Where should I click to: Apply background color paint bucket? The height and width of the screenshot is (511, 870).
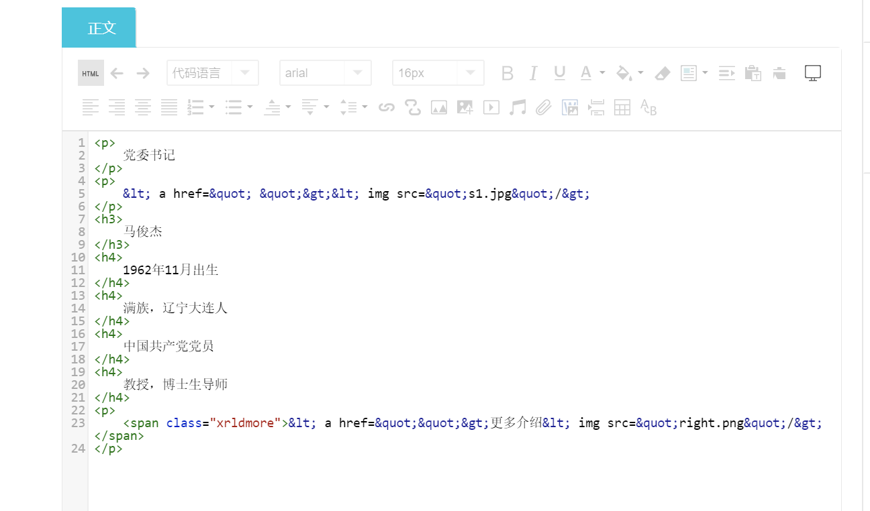pyautogui.click(x=624, y=73)
